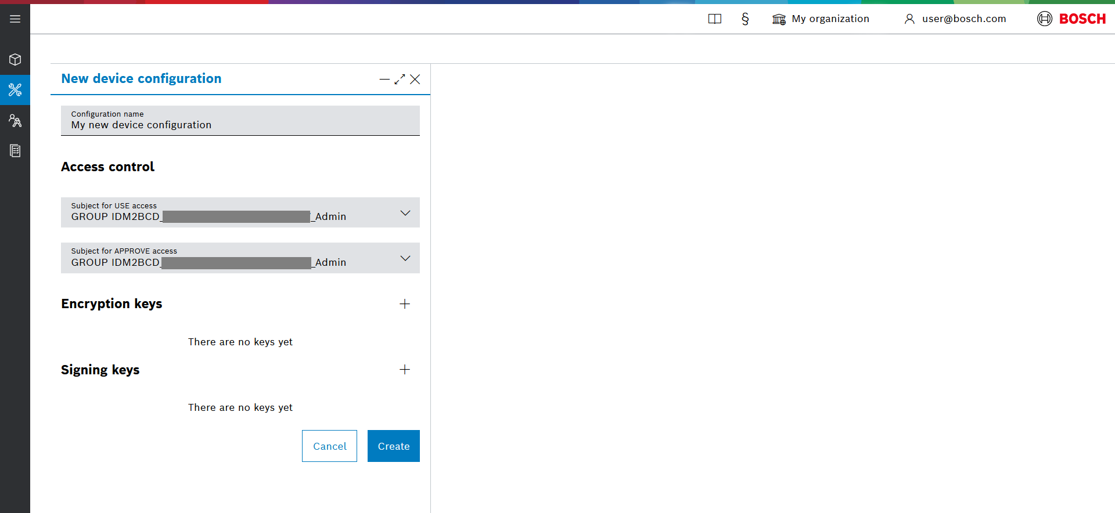Click the Create button
The height and width of the screenshot is (513, 1115).
(x=393, y=446)
